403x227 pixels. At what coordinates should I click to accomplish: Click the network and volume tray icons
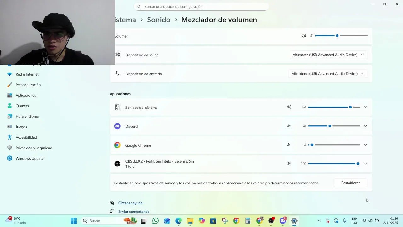coord(371,221)
